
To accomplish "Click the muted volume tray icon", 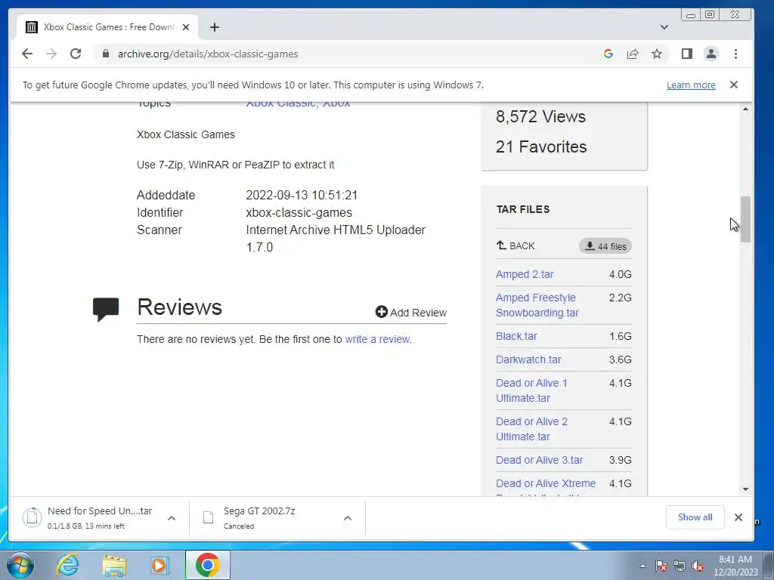I will 698,566.
